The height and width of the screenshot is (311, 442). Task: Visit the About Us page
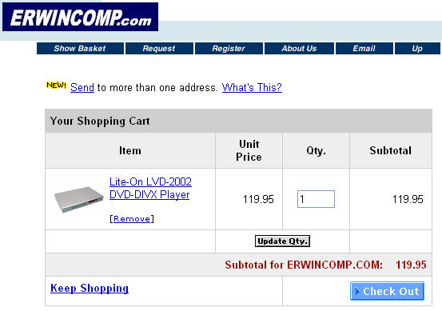pyautogui.click(x=299, y=49)
